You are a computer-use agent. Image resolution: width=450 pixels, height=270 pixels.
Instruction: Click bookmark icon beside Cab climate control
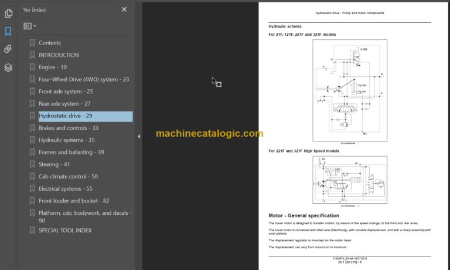(32, 177)
